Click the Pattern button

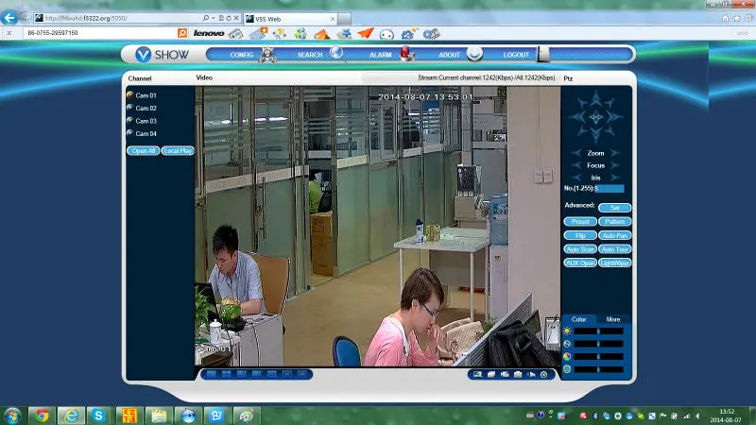(615, 222)
